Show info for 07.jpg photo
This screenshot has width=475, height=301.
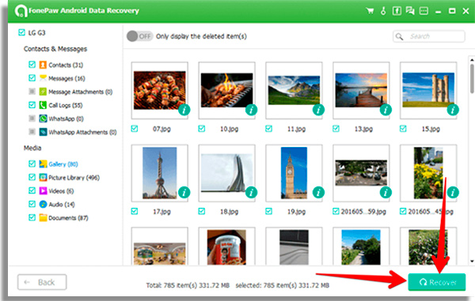(x=184, y=110)
